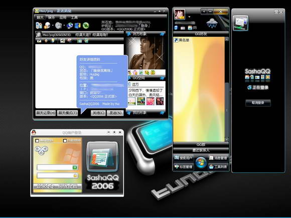Click right arrow on the QQ空间 panel header

click(x=162, y=78)
